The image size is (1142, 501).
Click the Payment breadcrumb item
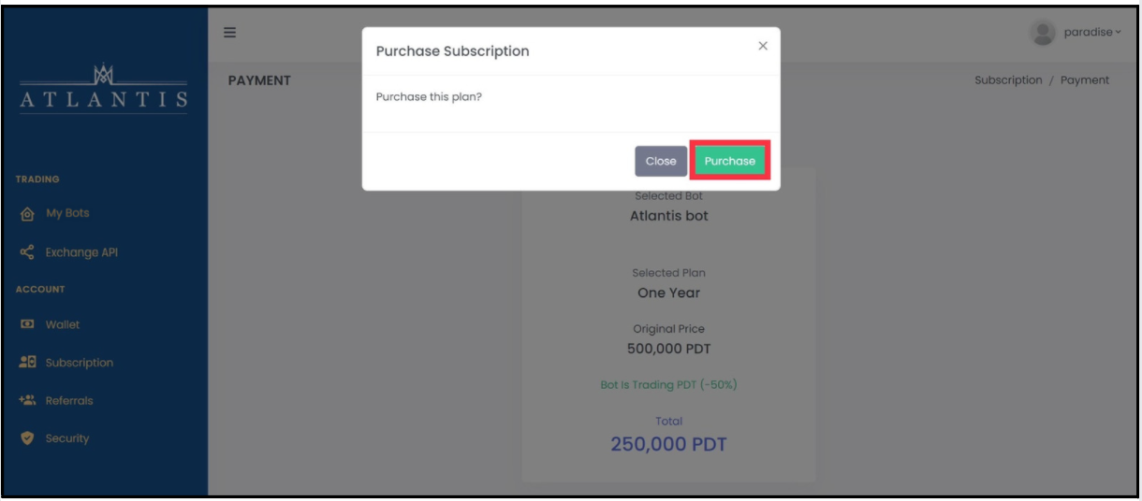click(x=1085, y=80)
